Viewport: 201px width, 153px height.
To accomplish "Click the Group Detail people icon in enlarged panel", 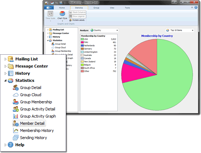I will pyautogui.click(x=16, y=88).
